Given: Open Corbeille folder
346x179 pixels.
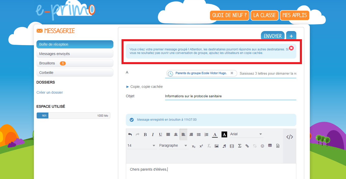Looking at the screenshot, I should 75,73.
